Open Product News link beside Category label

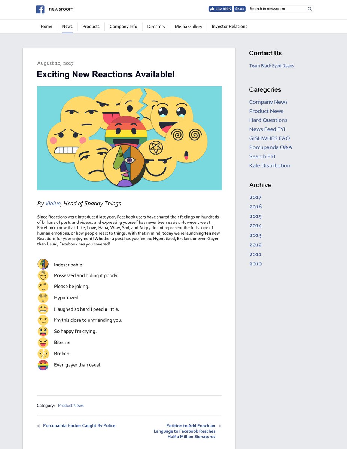tap(71, 406)
